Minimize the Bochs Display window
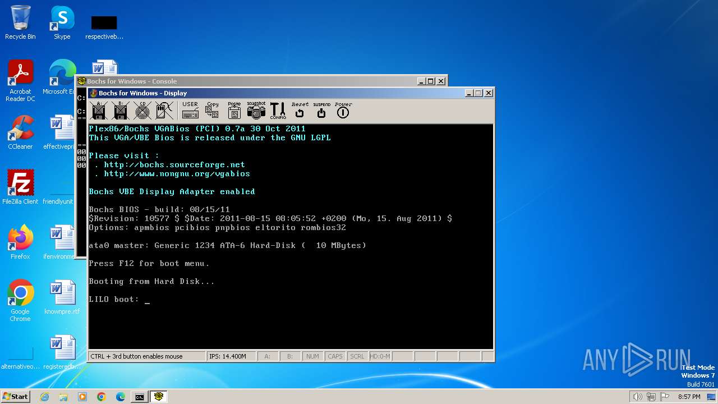718x404 pixels. pyautogui.click(x=468, y=93)
